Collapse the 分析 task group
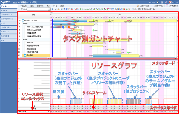Image resolution: width=179 pixels, height=114 pixels. coord(23,40)
